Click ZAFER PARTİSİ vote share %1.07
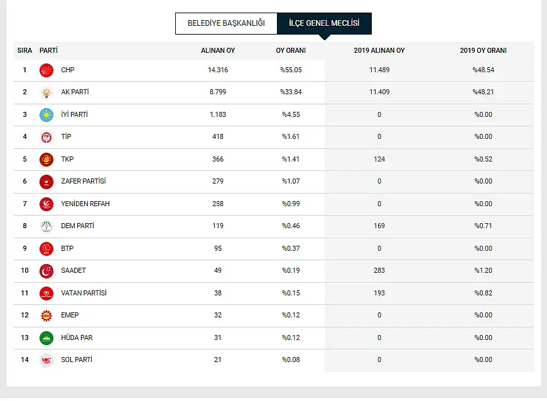This screenshot has height=401, width=547. point(291,181)
